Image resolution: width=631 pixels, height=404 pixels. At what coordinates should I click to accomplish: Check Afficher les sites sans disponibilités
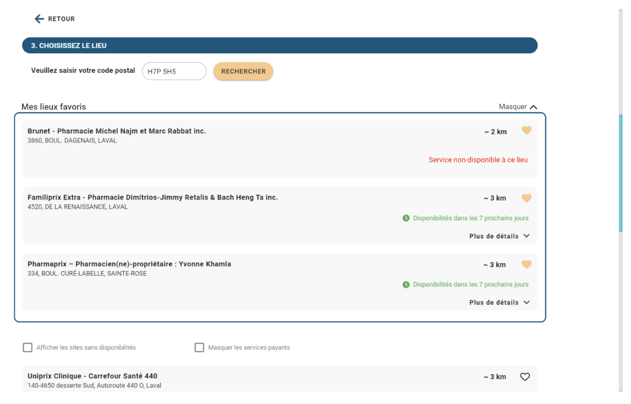click(x=27, y=348)
